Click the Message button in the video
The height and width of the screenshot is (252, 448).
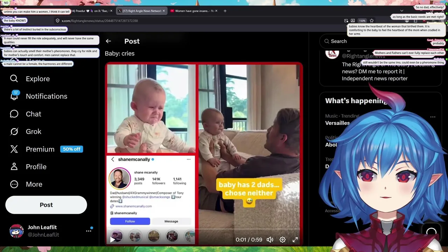pyautogui.click(x=171, y=221)
